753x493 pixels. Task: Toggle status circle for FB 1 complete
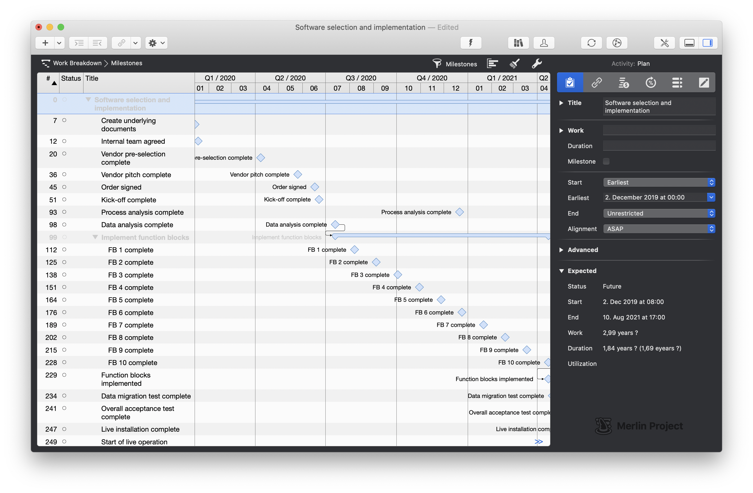[x=64, y=250]
